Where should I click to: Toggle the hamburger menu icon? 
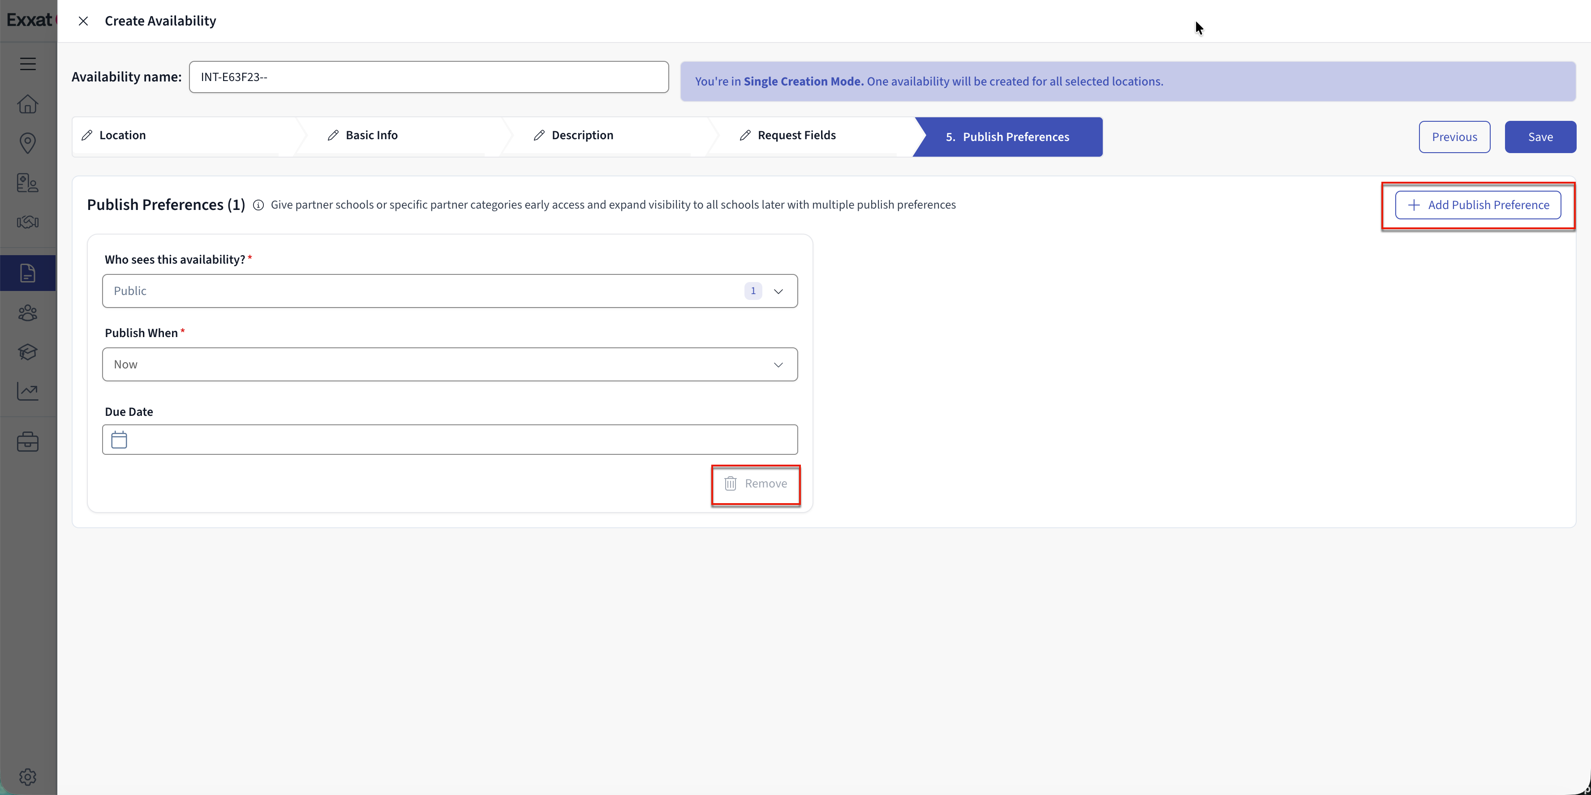pyautogui.click(x=28, y=64)
